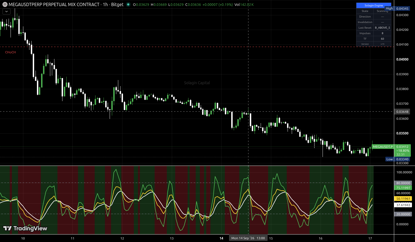Click the 0.04300 price axis level
The height and width of the screenshot is (242, 415).
(402, 15)
